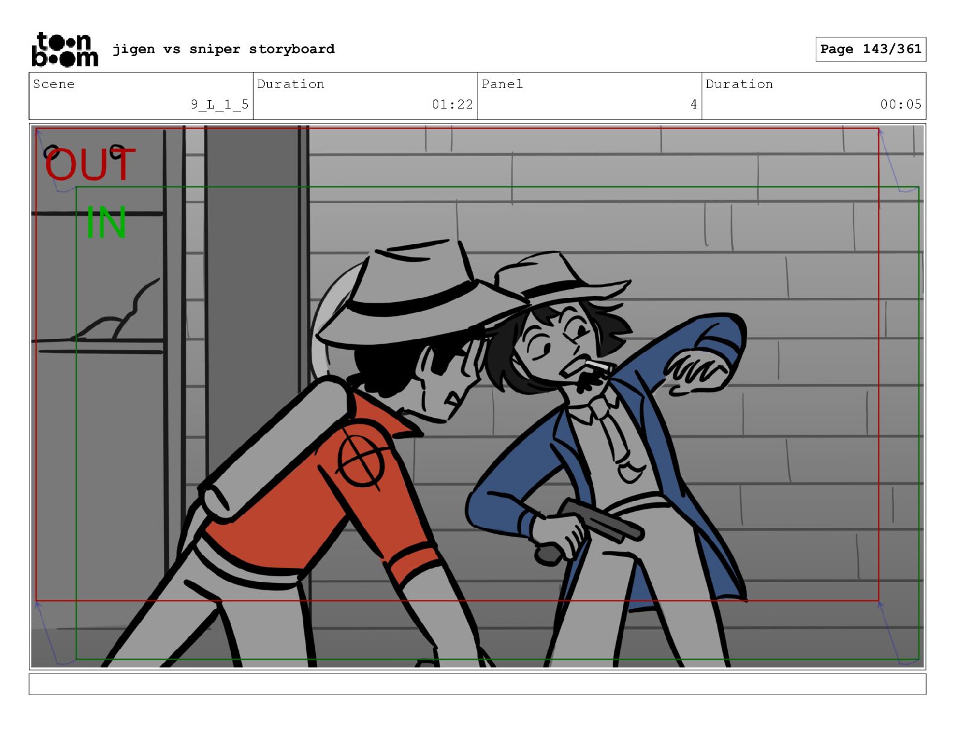Image resolution: width=955 pixels, height=738 pixels.
Task: Click the Toon Boom logo
Action: pos(65,49)
